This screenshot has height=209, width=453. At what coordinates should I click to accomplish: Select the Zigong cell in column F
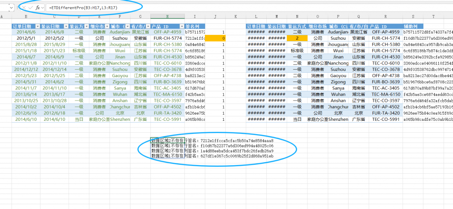120,82
